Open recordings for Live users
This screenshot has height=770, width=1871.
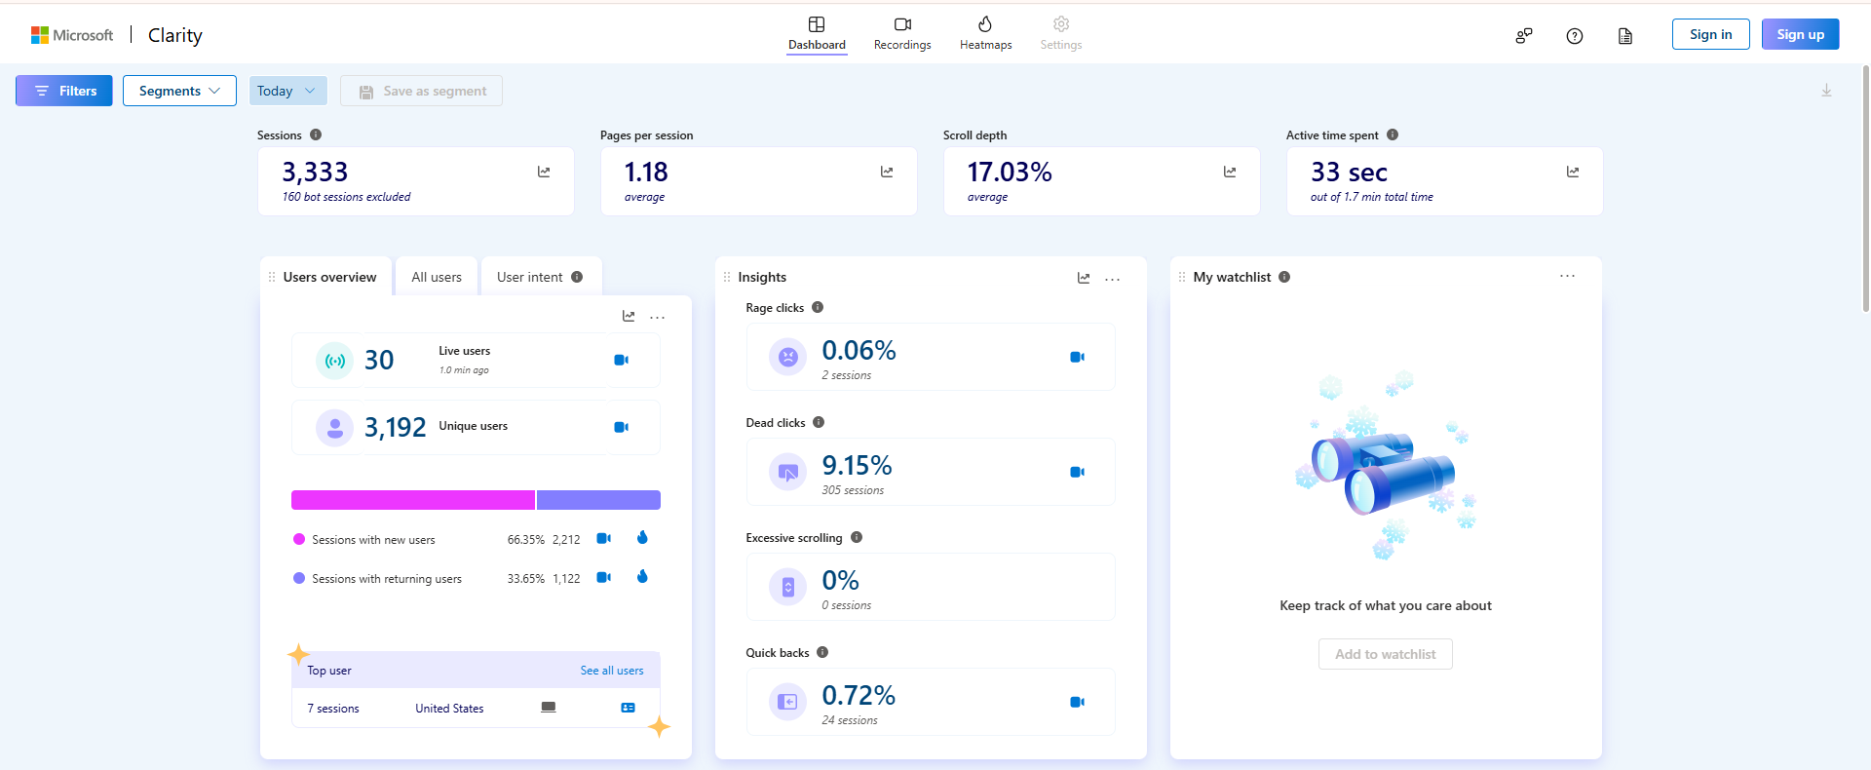(621, 360)
